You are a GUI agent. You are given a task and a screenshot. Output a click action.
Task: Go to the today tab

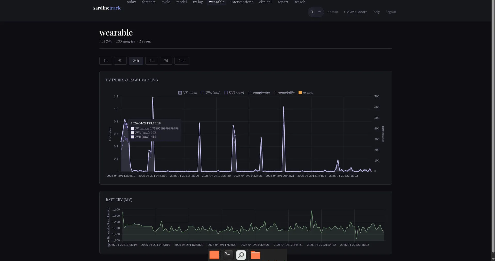pyautogui.click(x=131, y=2)
